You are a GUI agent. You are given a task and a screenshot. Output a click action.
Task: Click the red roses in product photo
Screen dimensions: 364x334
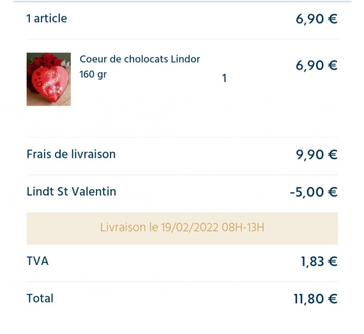pos(47,60)
